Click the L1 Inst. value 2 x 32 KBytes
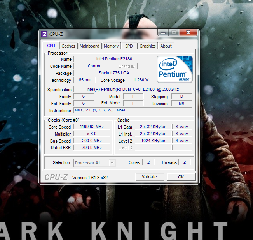The height and width of the screenshot is (240, 253). [x=153, y=134]
